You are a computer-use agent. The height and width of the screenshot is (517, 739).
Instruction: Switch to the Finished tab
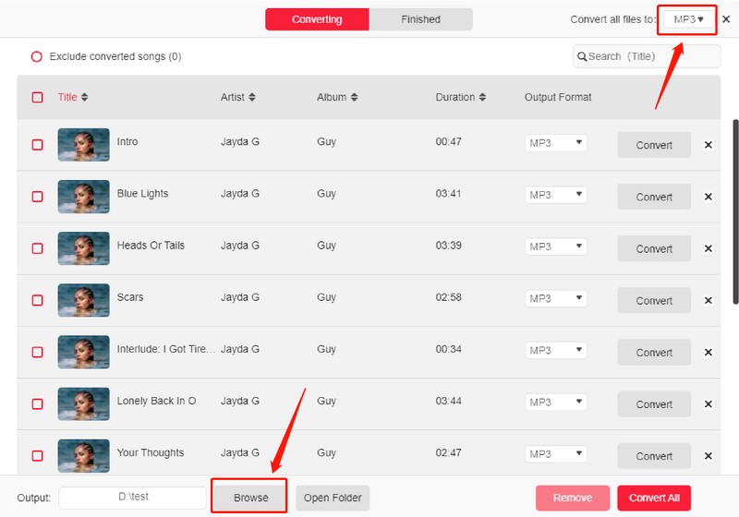pyautogui.click(x=421, y=19)
